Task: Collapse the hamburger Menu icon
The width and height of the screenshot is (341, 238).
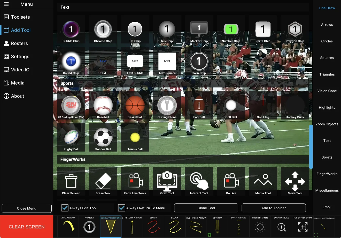Action: pyautogui.click(x=6, y=4)
